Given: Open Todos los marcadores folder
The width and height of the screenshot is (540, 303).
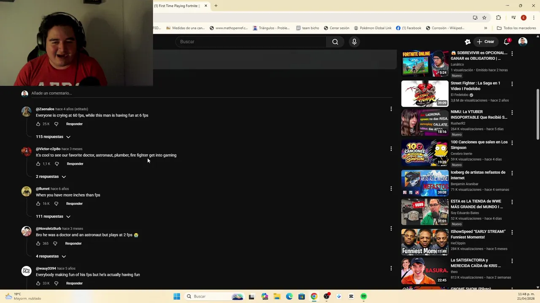Looking at the screenshot, I should tap(516, 28).
